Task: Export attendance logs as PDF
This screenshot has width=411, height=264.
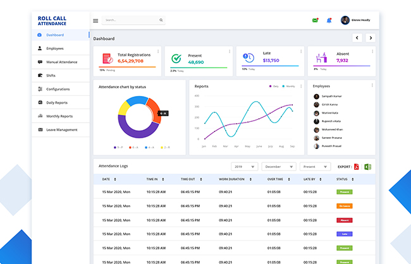Action: point(356,167)
